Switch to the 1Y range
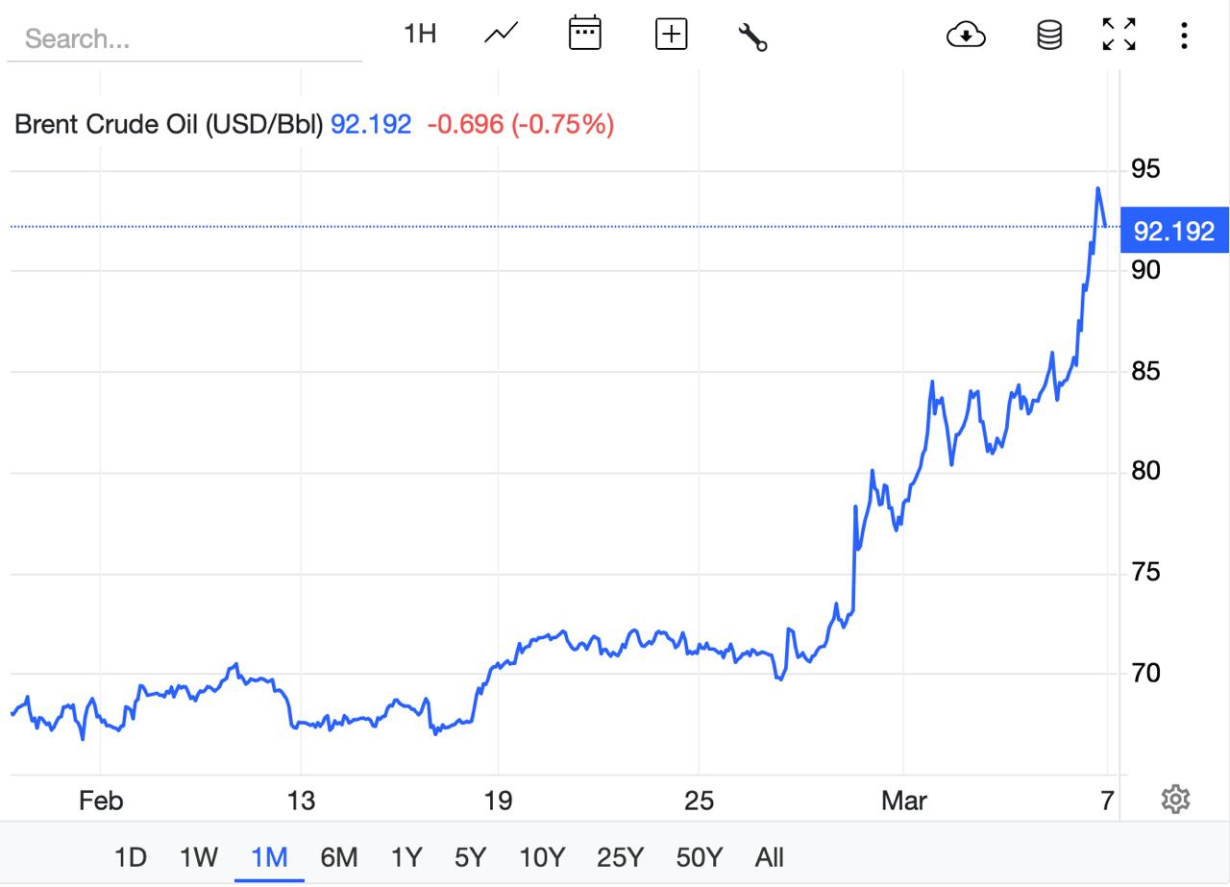The image size is (1230, 887). tap(406, 856)
